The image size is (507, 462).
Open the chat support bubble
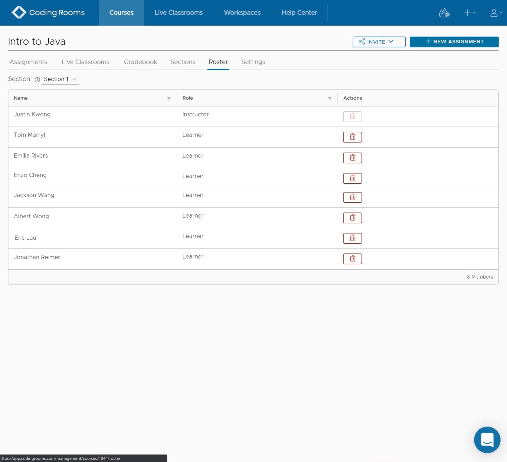tap(487, 440)
